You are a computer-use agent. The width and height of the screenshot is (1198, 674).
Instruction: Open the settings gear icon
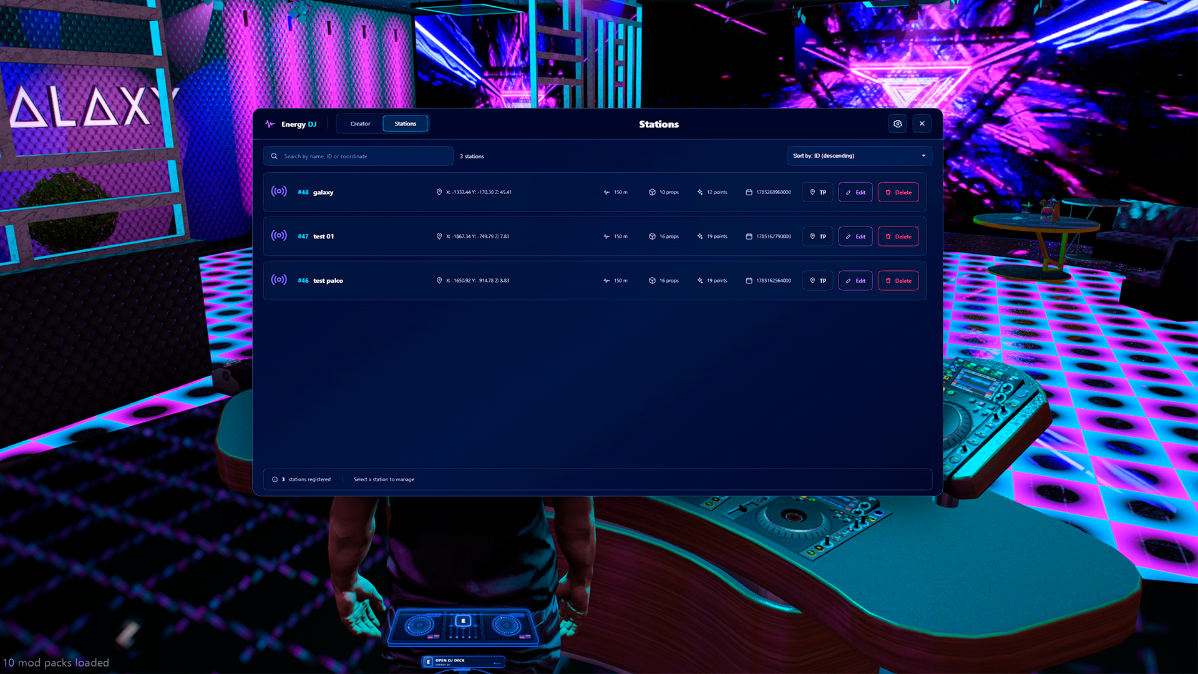point(897,124)
